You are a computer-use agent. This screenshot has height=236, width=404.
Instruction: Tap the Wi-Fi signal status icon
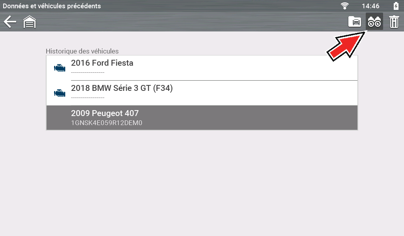tap(345, 6)
